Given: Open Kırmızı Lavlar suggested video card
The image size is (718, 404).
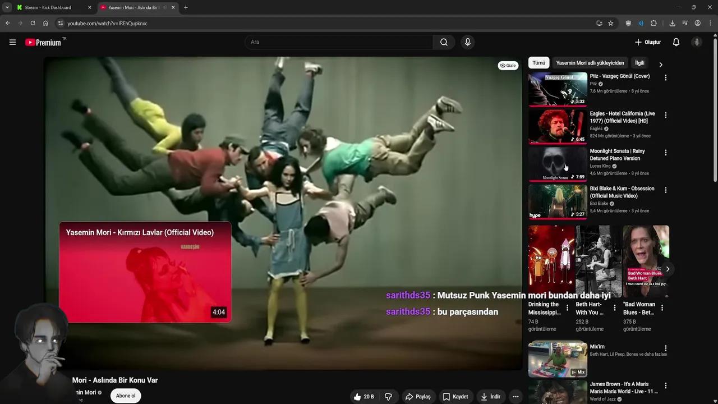Looking at the screenshot, I should (145, 272).
